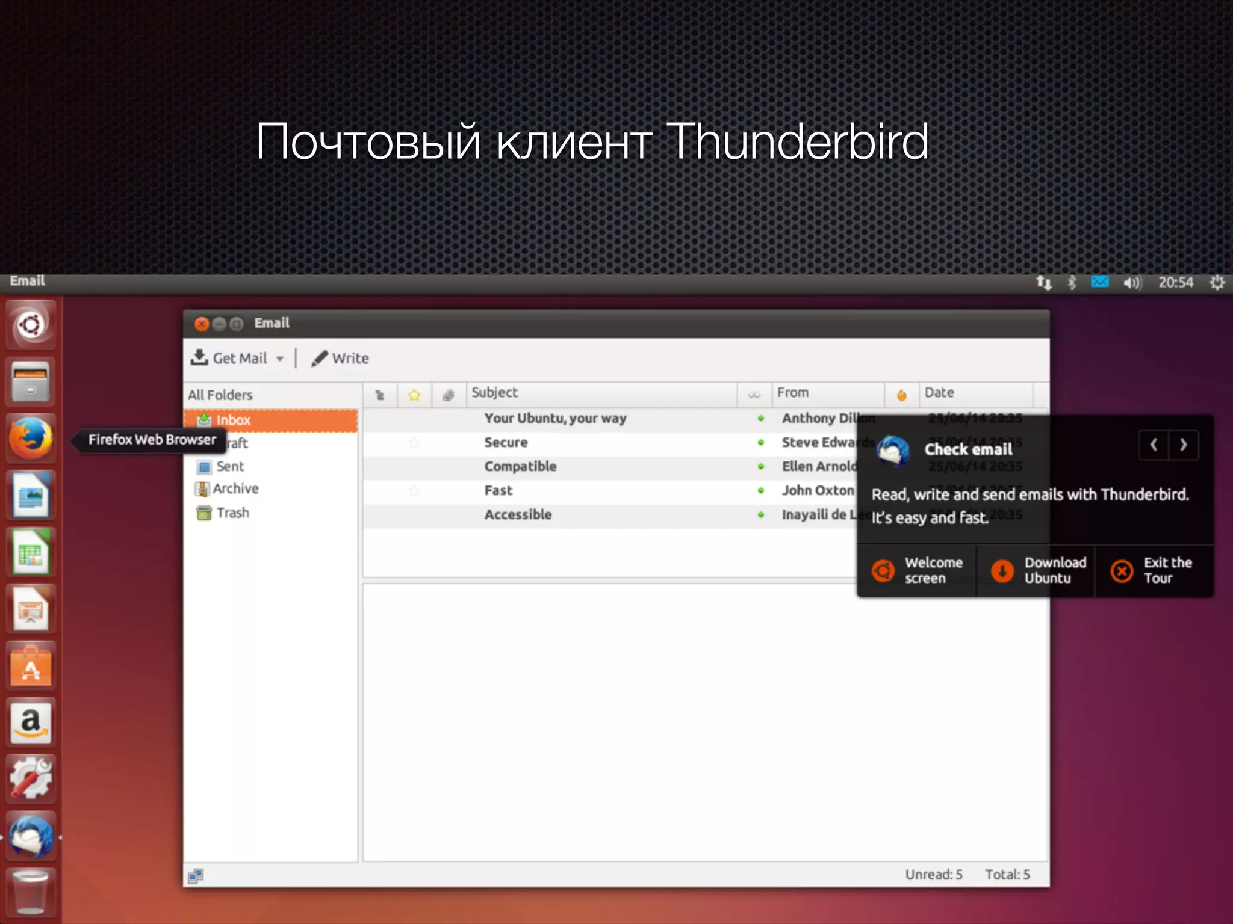This screenshot has width=1233, height=924.
Task: Click the online status icon in status bar
Action: point(196,876)
